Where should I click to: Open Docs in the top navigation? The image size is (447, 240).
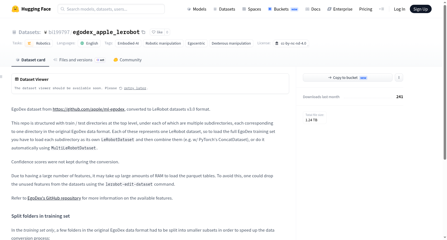click(313, 9)
